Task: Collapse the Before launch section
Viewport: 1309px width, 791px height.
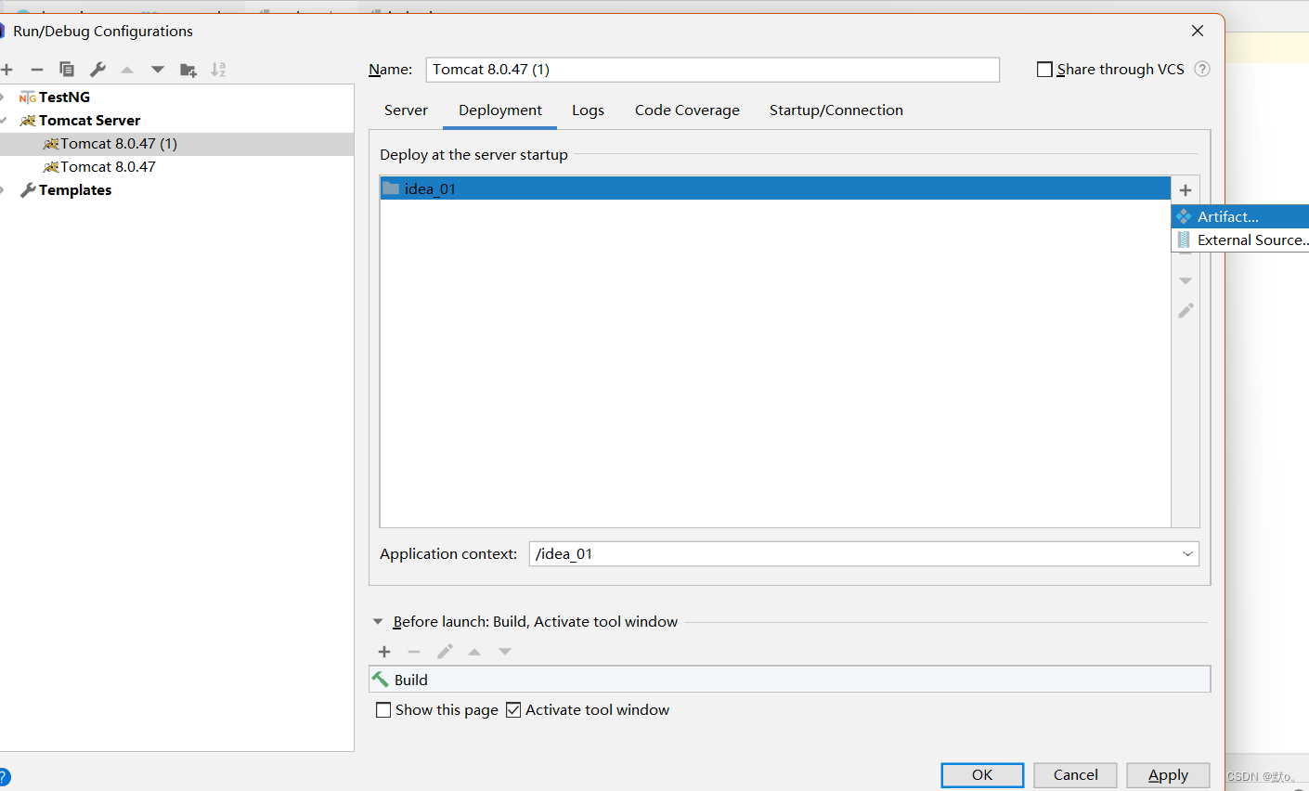Action: [x=378, y=622]
